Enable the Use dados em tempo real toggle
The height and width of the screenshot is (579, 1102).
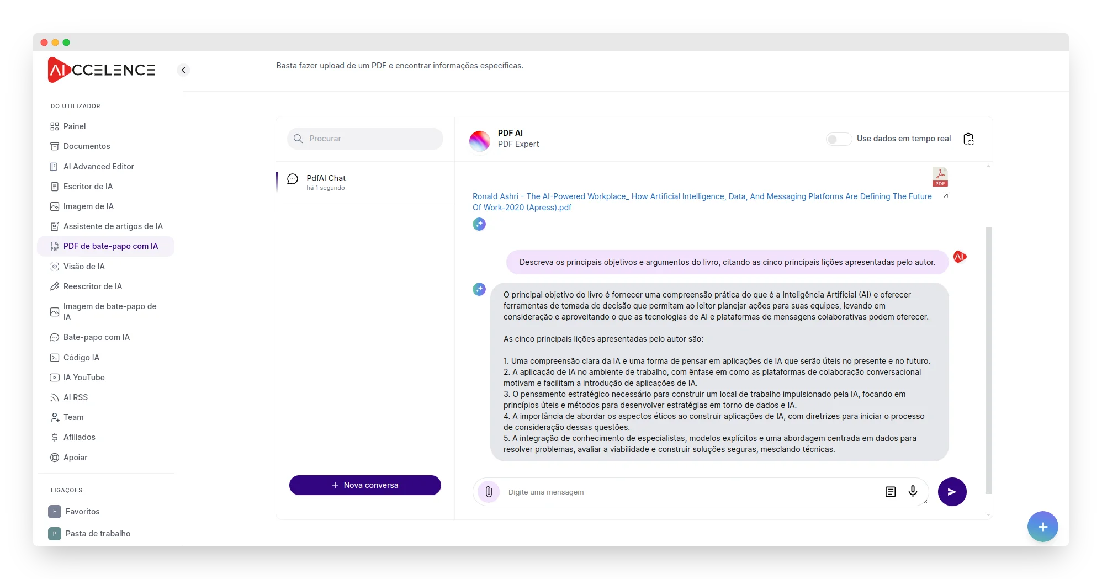838,139
